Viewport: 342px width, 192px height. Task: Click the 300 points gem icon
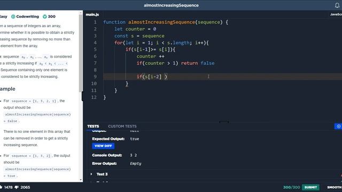(x=45, y=17)
